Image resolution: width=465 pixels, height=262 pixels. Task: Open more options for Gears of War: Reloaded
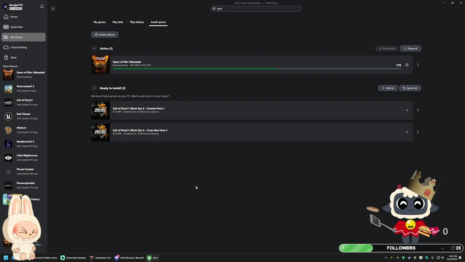pyautogui.click(x=417, y=65)
